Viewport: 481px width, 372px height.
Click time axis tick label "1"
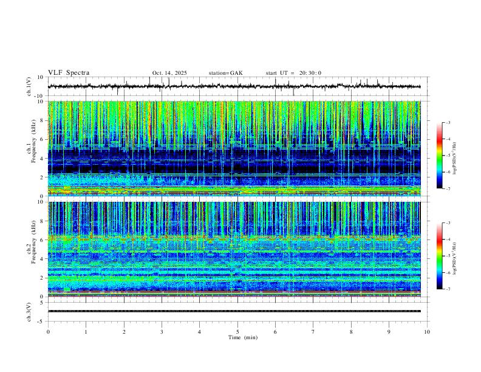[86, 332]
